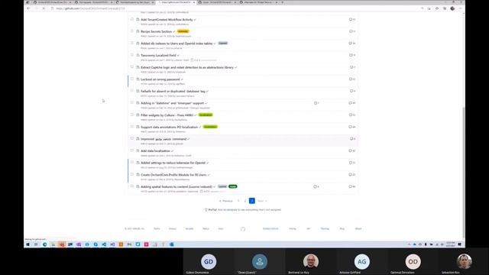Viewport: 489px width, 275px height.
Task: Open Added db indexes to Users PR
Action: click(176, 44)
